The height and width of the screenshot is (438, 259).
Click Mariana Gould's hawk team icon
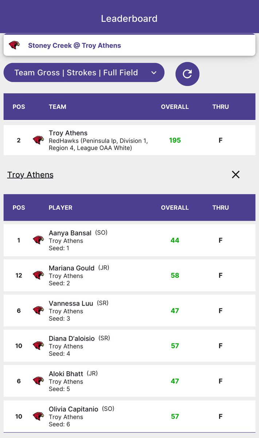click(38, 275)
